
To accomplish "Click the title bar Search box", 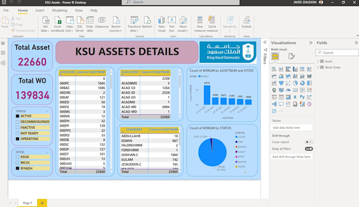I will pyautogui.click(x=181, y=2).
